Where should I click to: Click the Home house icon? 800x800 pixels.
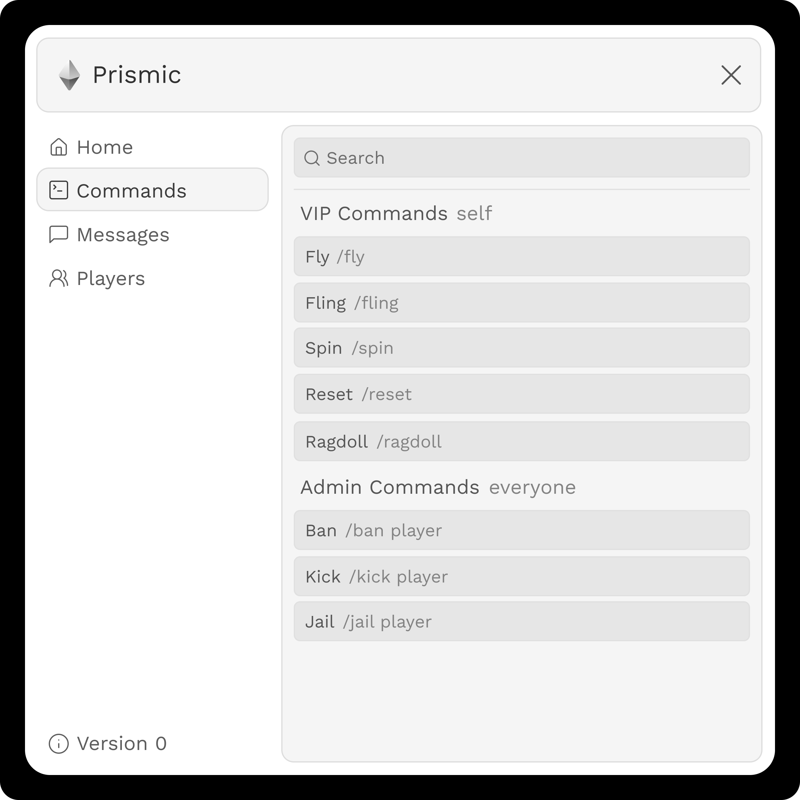(58, 147)
